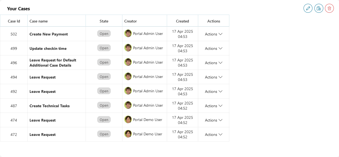Click the created date of case 487
Screen dimensions: 339x157
(x=182, y=106)
